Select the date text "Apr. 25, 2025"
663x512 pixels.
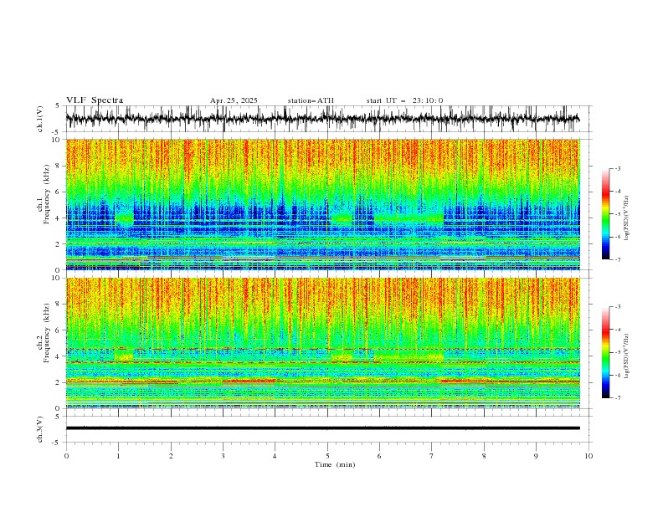pos(234,100)
